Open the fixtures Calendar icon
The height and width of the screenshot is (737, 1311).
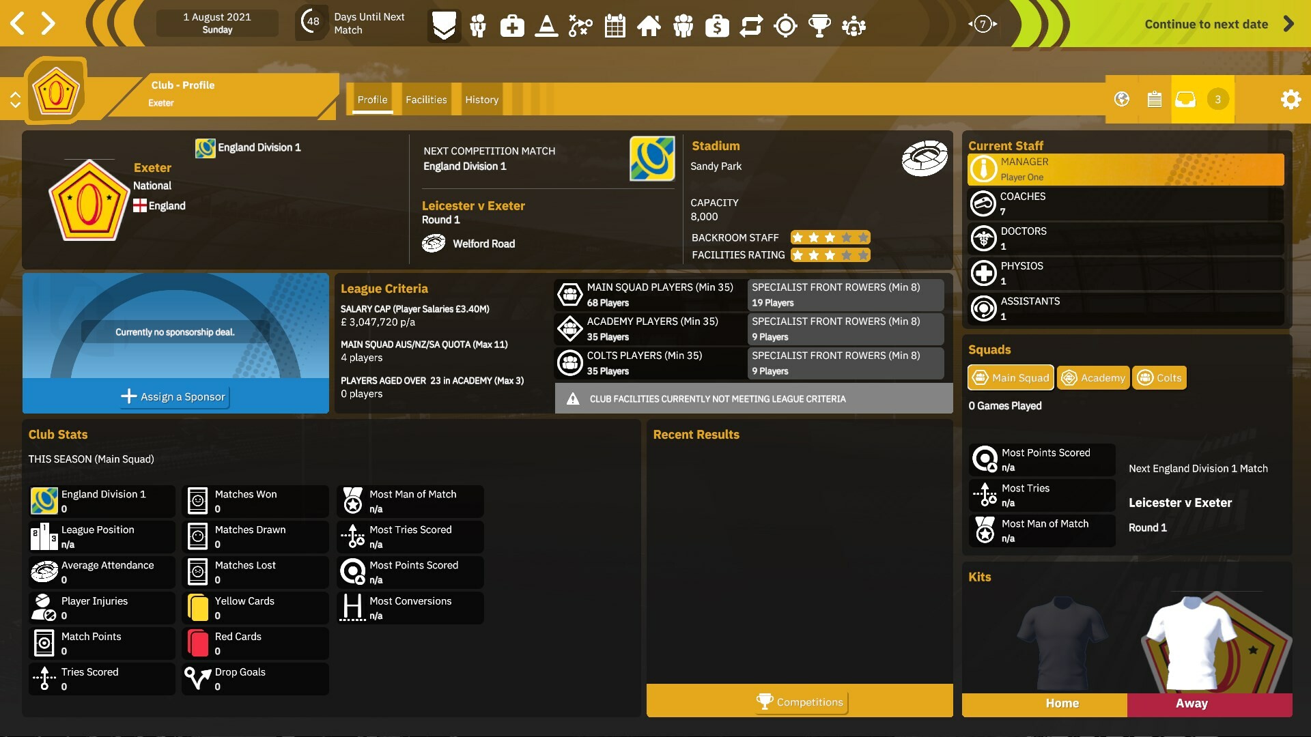click(615, 26)
